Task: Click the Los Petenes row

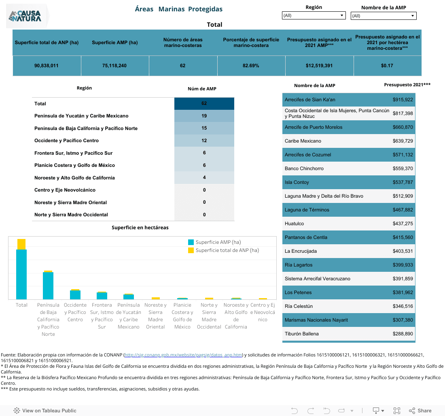Action: tap(348, 293)
